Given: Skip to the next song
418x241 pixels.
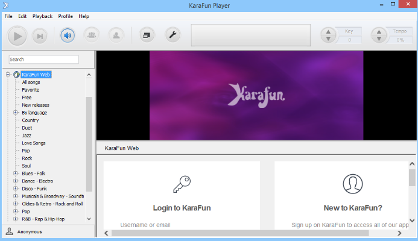Looking at the screenshot, I should pos(39,36).
